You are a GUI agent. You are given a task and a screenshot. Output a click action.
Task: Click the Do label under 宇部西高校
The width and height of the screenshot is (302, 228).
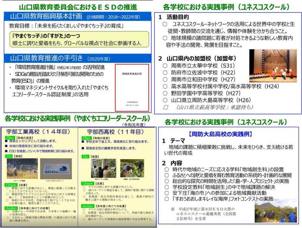tap(86, 157)
